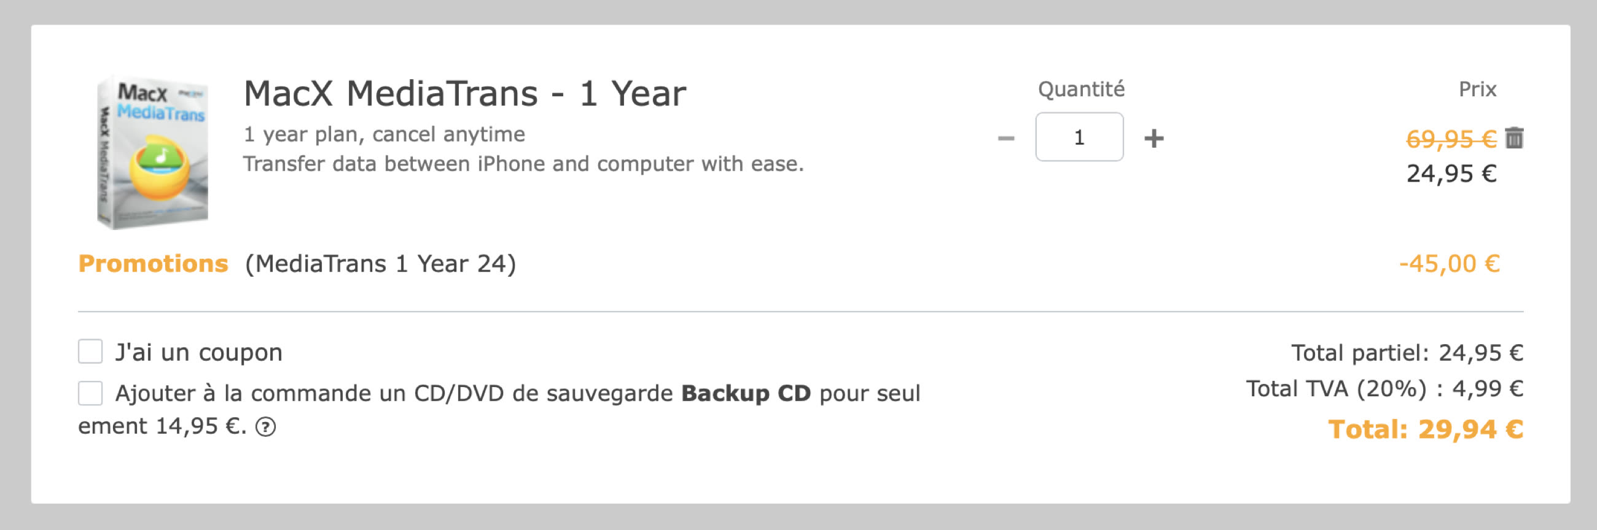Click the "(MediaTrans 1 Year 24)" promotion name
The image size is (1597, 530).
(381, 264)
